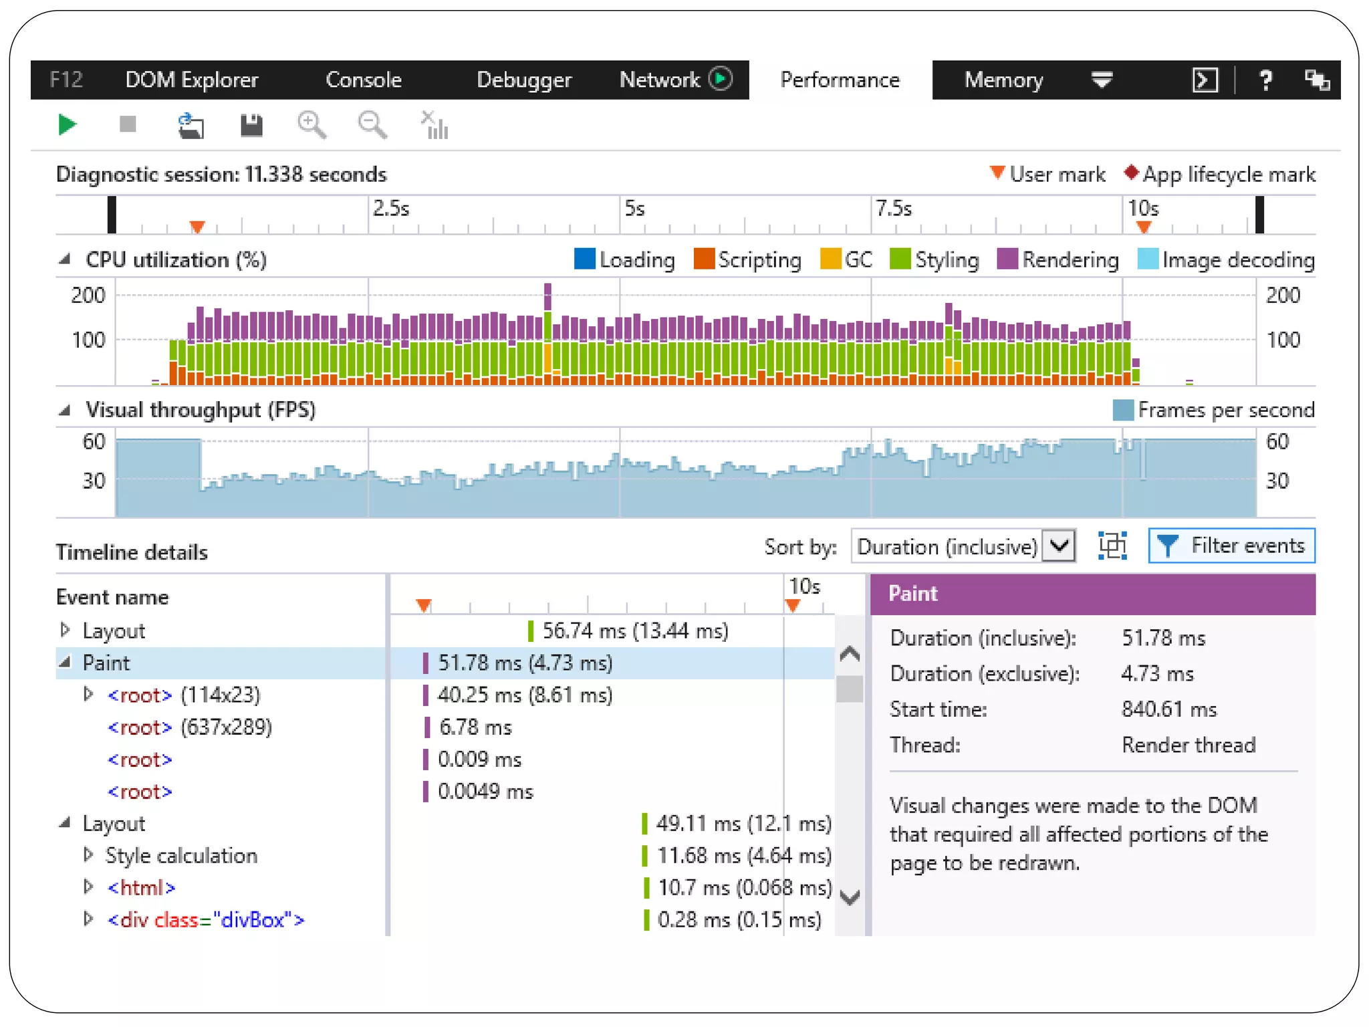The width and height of the screenshot is (1369, 1027).
Task: Click the Filter events button
Action: tap(1231, 546)
